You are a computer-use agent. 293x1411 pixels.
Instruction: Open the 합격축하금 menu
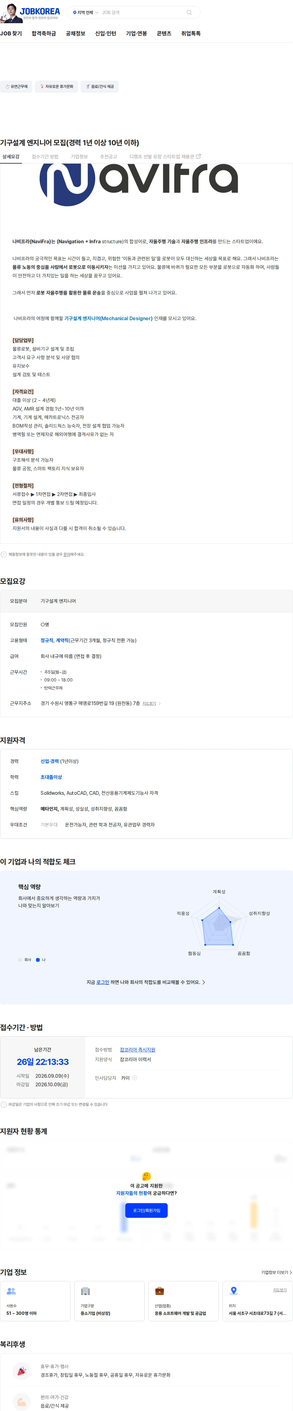click(x=44, y=34)
